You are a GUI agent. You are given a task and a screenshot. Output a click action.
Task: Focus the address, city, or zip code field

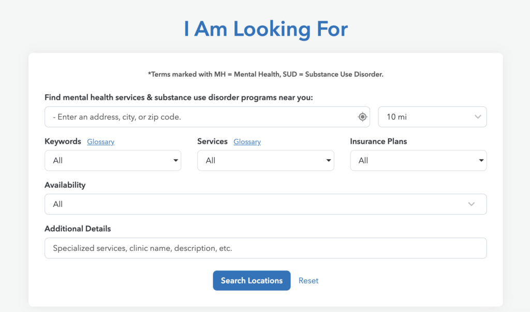click(x=202, y=117)
